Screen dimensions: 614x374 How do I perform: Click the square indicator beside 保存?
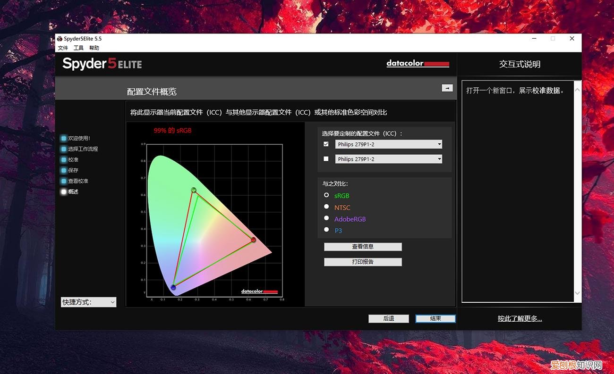tap(64, 170)
